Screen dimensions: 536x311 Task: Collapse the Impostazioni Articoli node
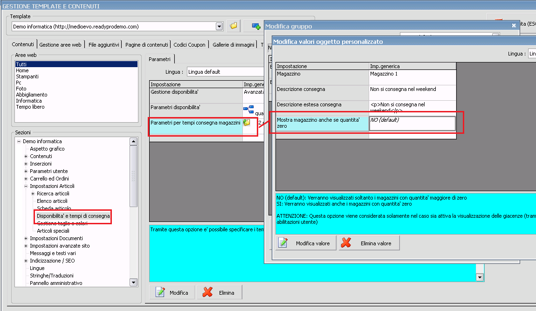26,186
